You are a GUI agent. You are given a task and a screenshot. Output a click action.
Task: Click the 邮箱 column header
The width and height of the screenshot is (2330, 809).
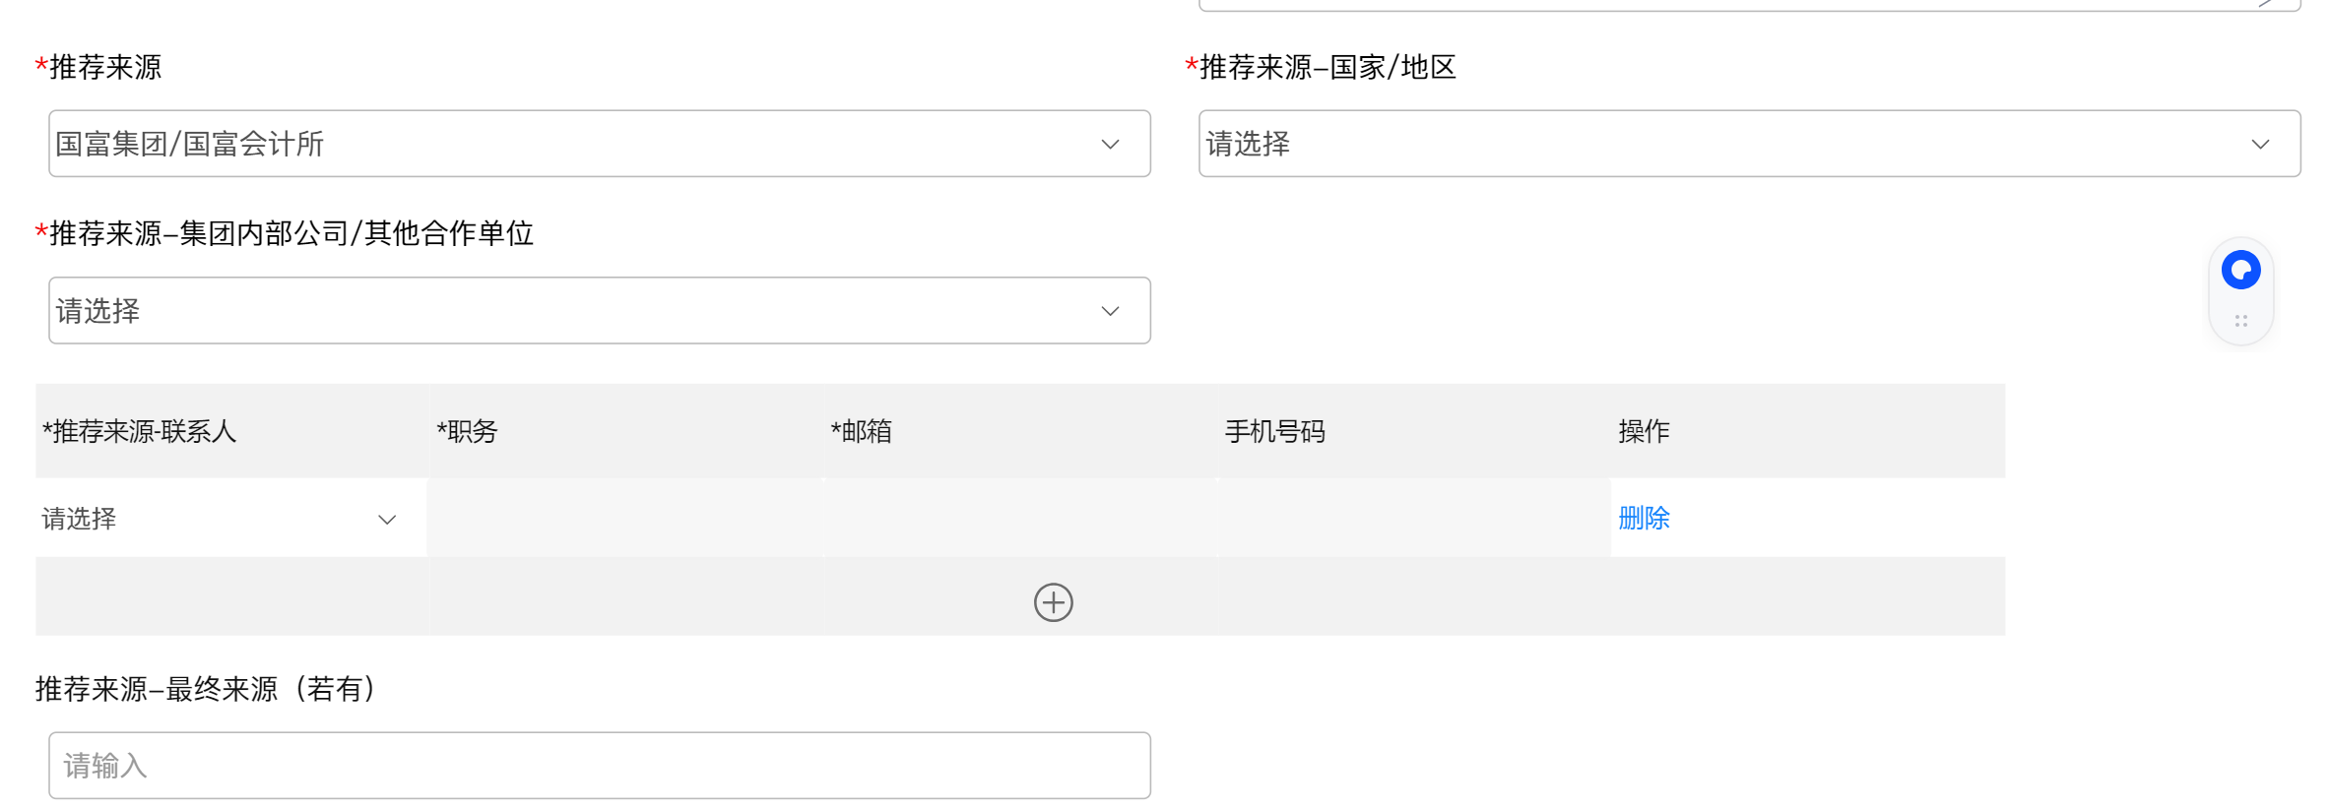point(862,431)
